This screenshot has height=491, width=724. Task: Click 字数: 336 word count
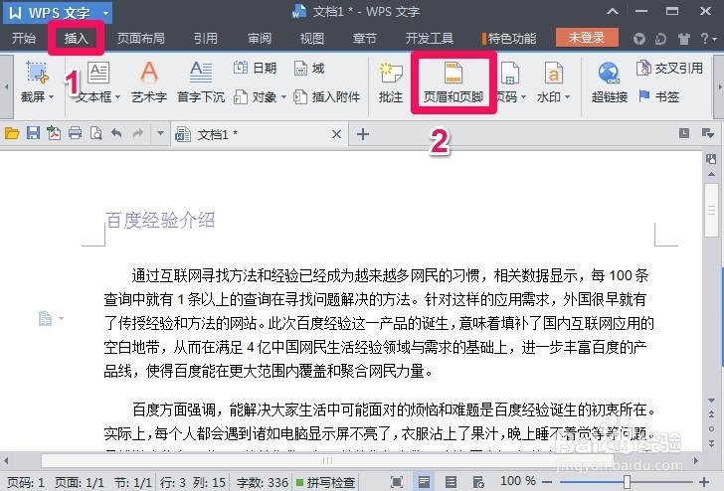pos(263,483)
